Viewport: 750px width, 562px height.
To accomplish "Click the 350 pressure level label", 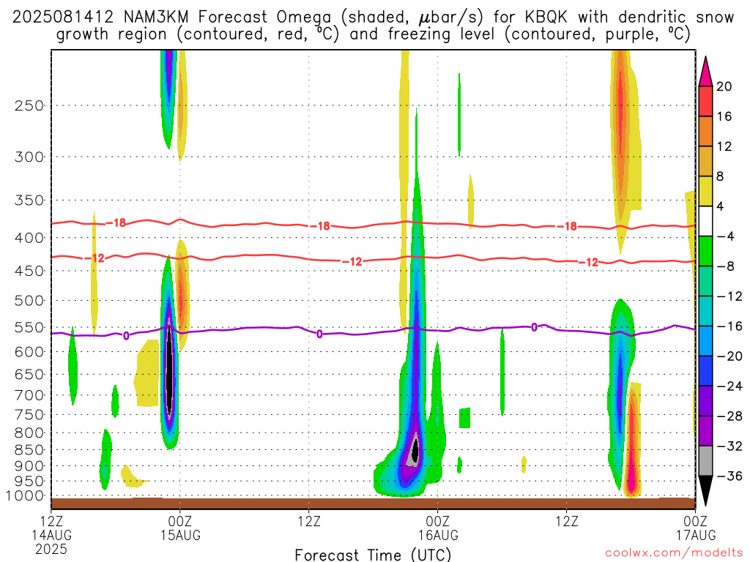I will click(29, 201).
